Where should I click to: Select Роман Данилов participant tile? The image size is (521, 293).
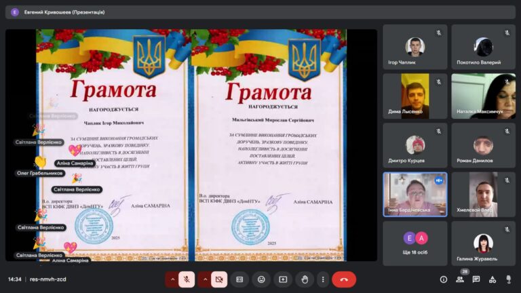pyautogui.click(x=483, y=145)
